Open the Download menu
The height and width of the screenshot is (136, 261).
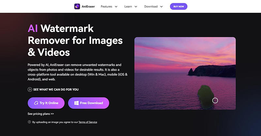tap(151, 7)
